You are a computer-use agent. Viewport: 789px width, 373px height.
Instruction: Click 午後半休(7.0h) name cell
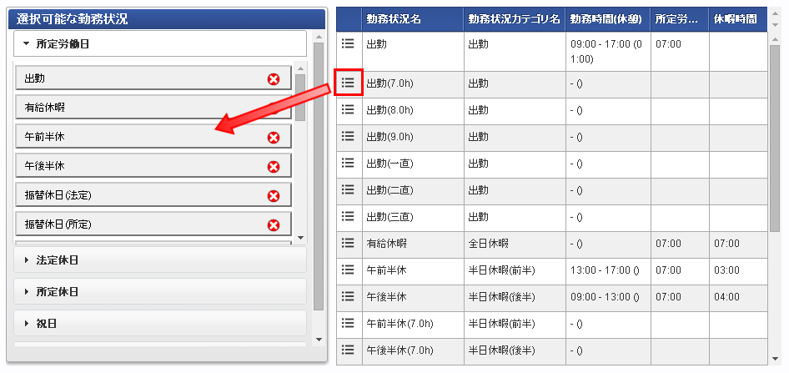413,351
